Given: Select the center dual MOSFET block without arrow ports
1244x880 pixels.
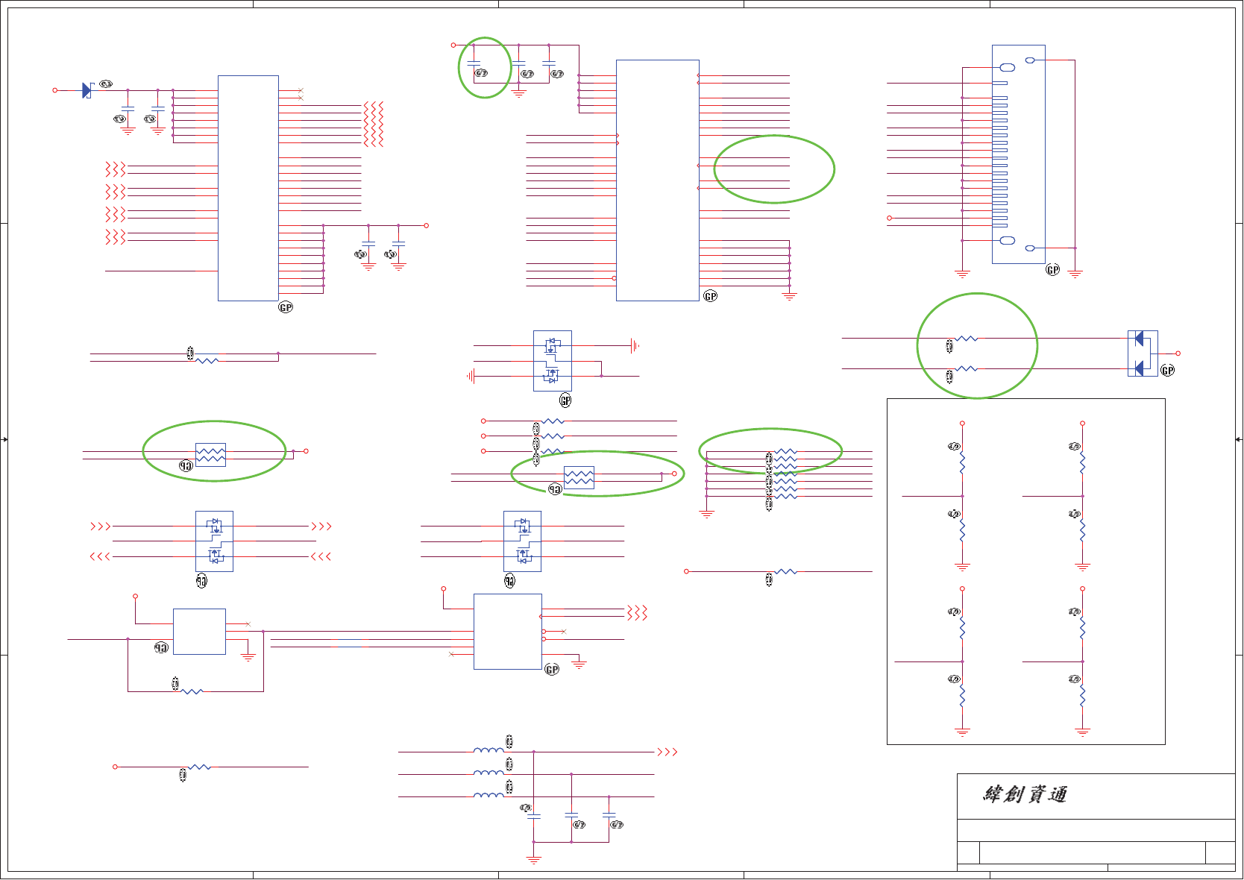Looking at the screenshot, I should [x=522, y=541].
